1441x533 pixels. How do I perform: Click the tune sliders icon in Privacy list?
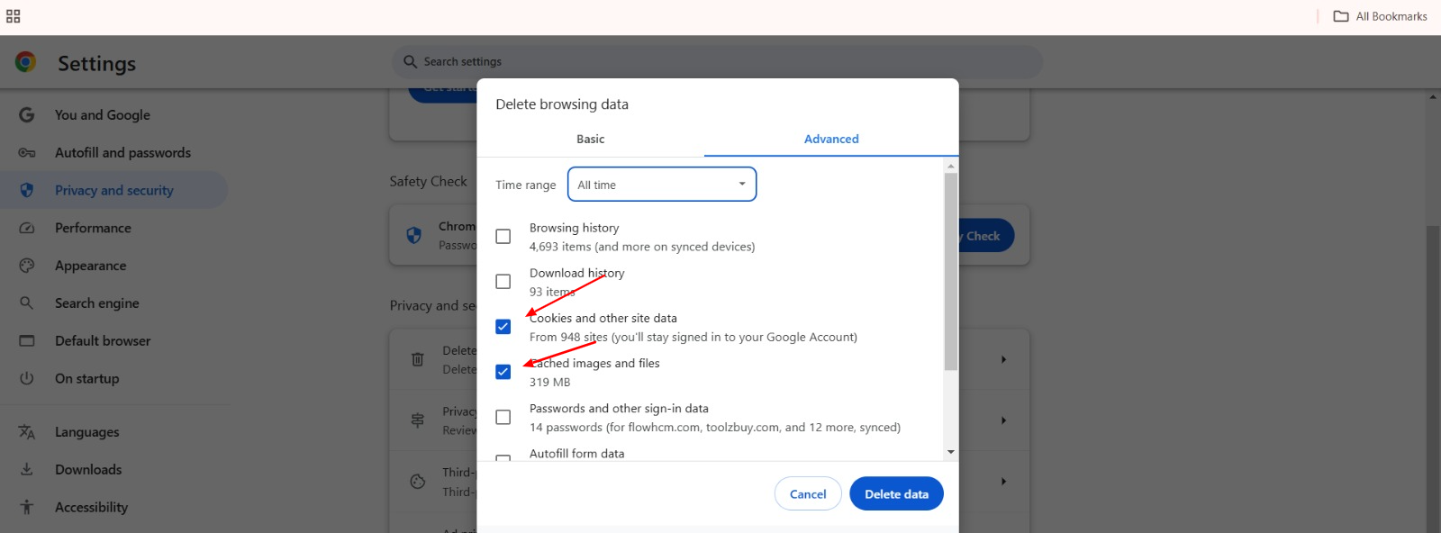click(x=418, y=420)
